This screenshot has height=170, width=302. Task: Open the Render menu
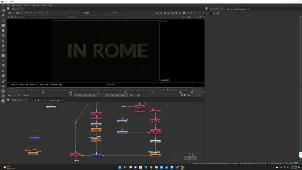(36, 5)
